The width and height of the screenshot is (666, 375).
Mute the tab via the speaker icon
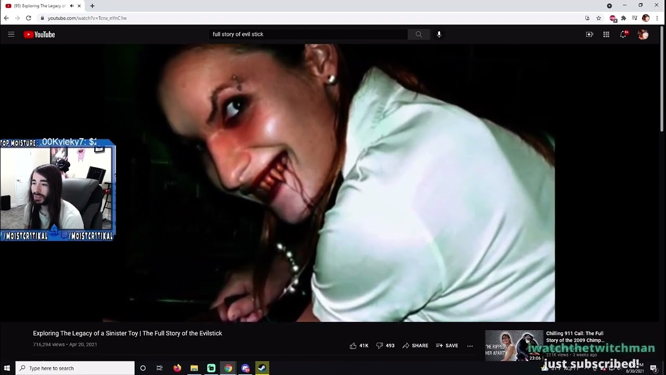pyautogui.click(x=72, y=6)
